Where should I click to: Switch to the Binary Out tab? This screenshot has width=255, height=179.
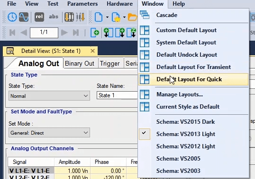80,63
